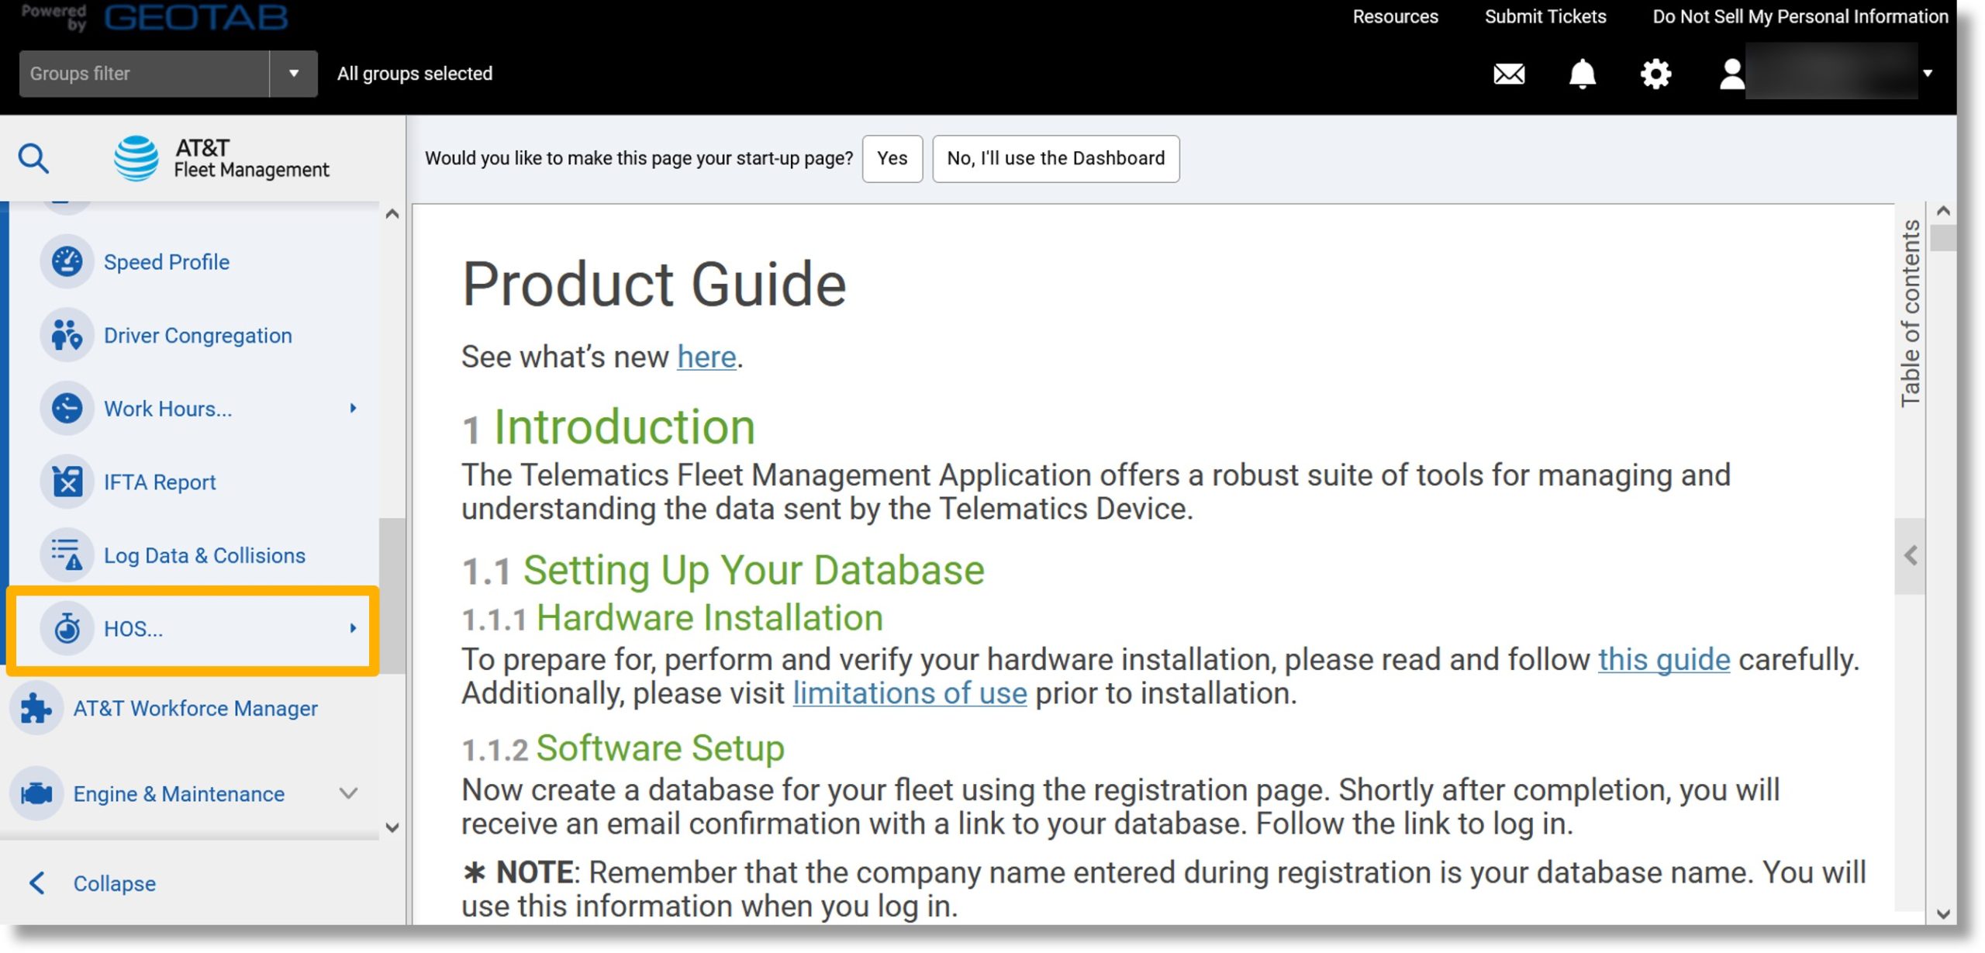1985x953 pixels.
Task: Select the HOS... menu entry
Action: (x=193, y=629)
